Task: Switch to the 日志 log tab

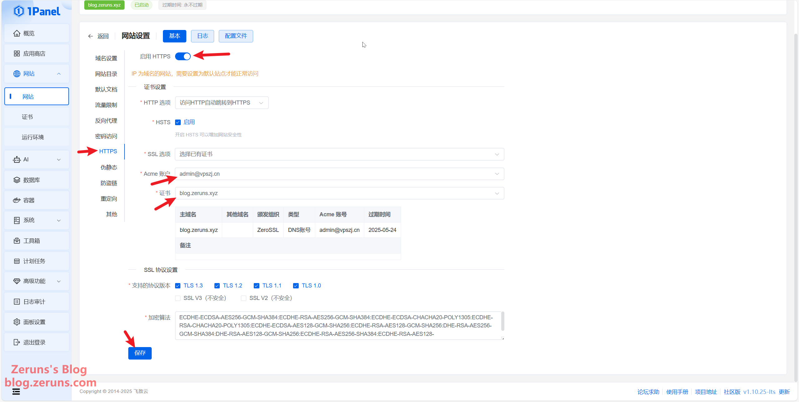Action: coord(202,36)
